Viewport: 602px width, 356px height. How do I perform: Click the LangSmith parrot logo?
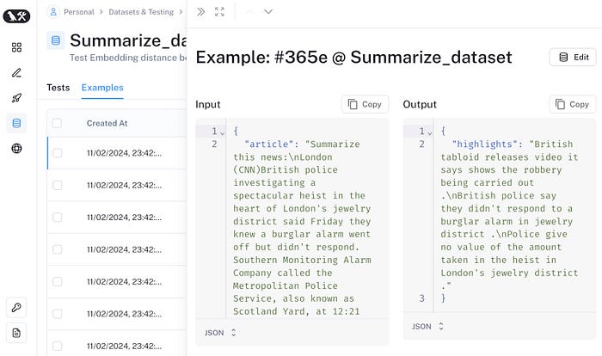16,16
